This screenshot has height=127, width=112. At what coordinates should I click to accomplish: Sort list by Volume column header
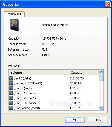click(x=38, y=73)
